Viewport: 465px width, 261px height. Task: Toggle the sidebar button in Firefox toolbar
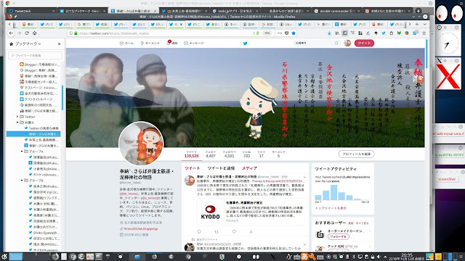click(x=345, y=33)
